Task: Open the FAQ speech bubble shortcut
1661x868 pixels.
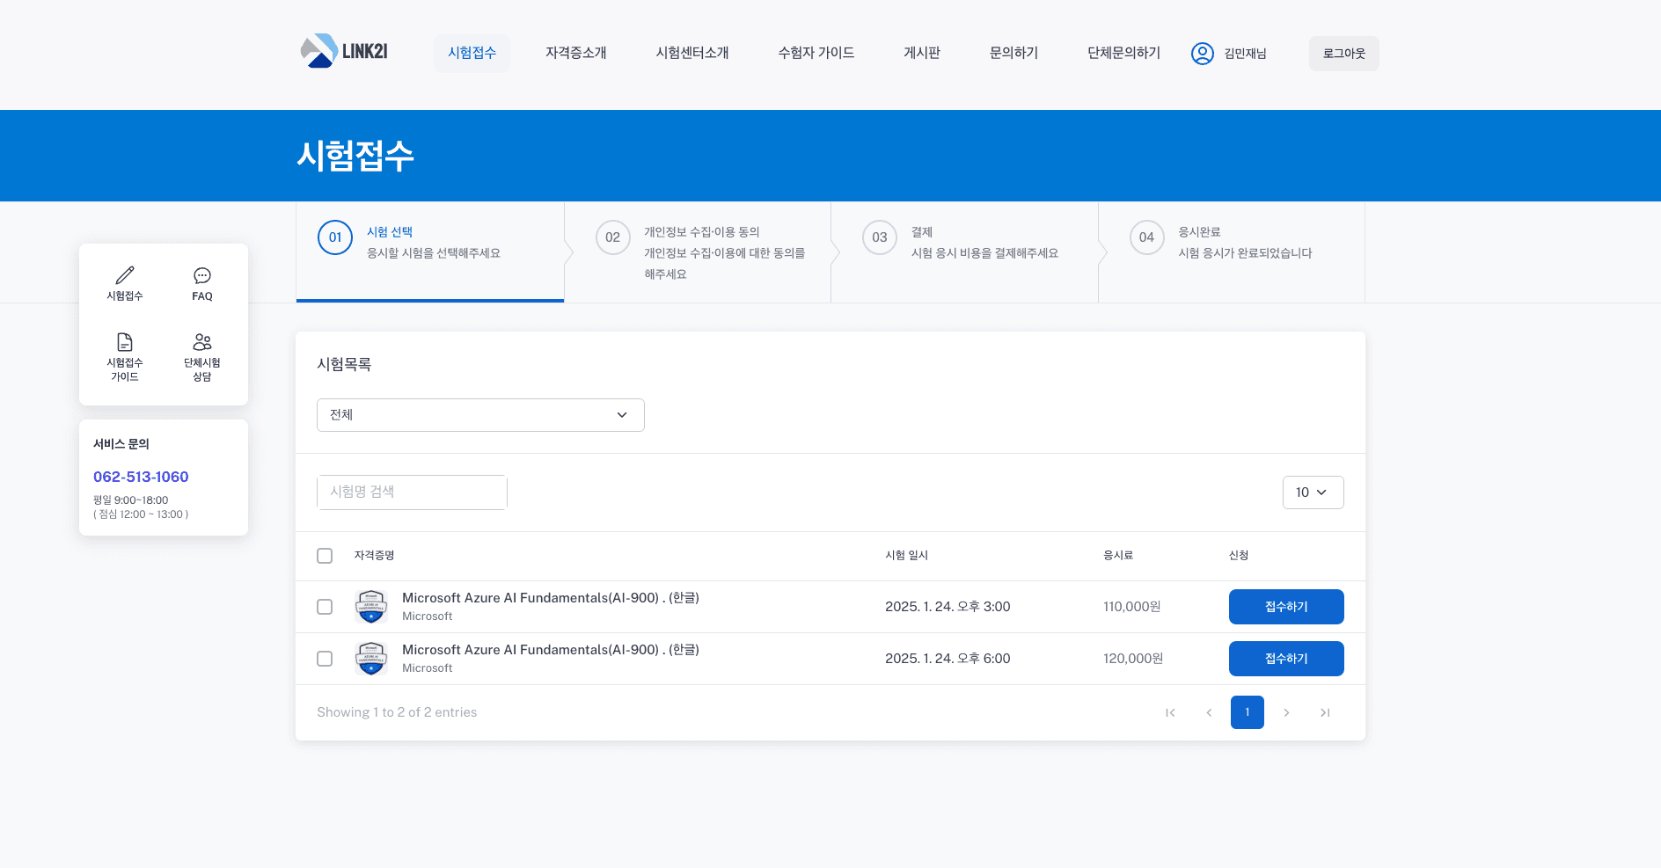Action: [x=202, y=284]
